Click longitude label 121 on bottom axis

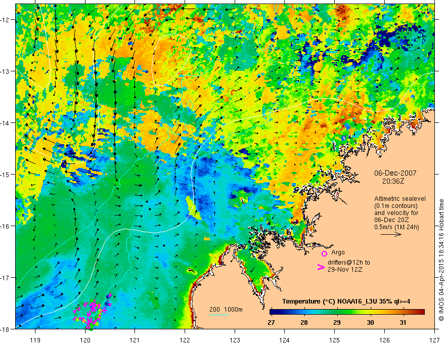click(135, 340)
